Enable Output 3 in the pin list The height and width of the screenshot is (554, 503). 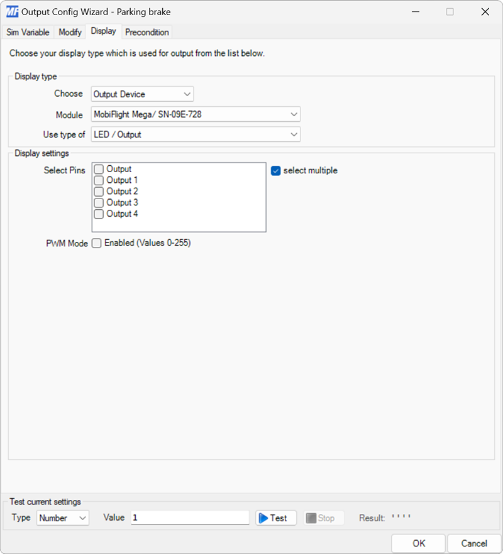(x=98, y=202)
